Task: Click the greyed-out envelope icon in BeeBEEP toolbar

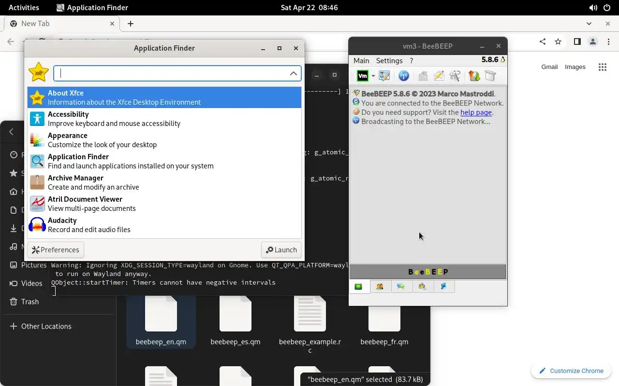Action: pos(423,76)
